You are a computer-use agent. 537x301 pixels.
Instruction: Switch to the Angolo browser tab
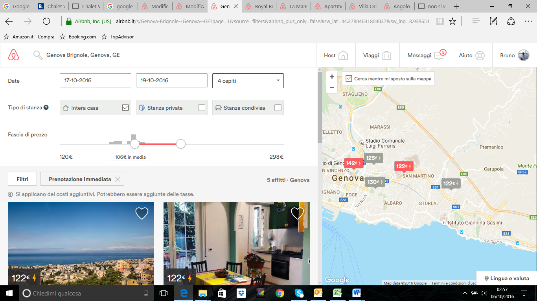click(397, 7)
